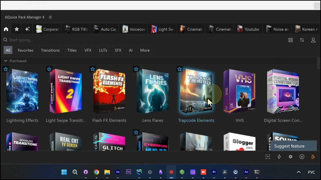Open the star Favorites tab in pack bar
The width and height of the screenshot is (321, 180).
tap(17, 29)
